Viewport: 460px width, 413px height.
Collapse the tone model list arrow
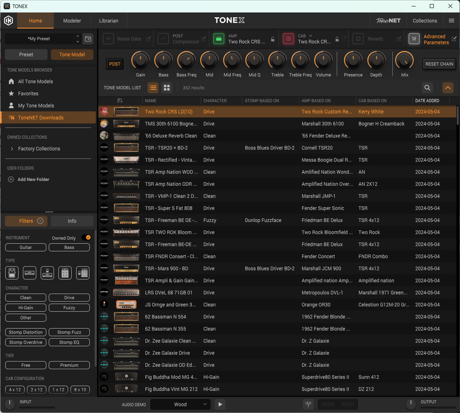[x=448, y=88]
